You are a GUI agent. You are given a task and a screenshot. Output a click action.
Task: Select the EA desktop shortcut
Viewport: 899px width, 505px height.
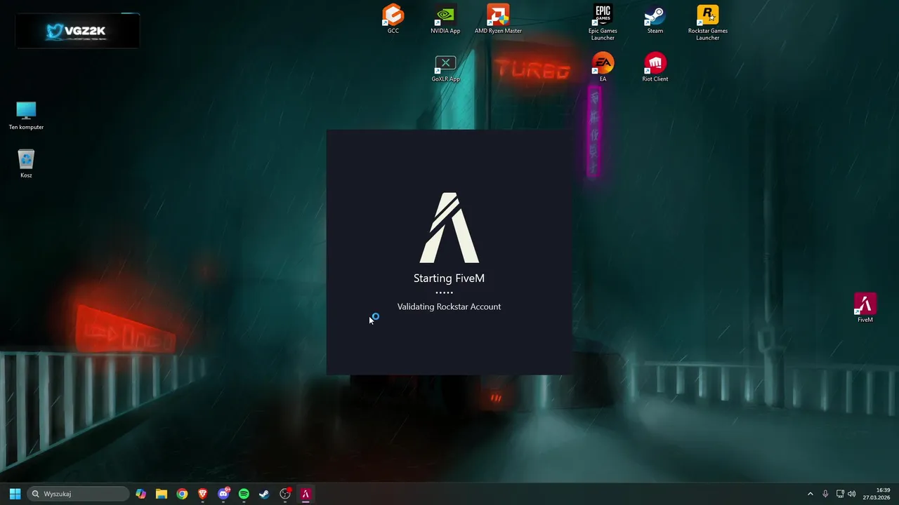(603, 68)
